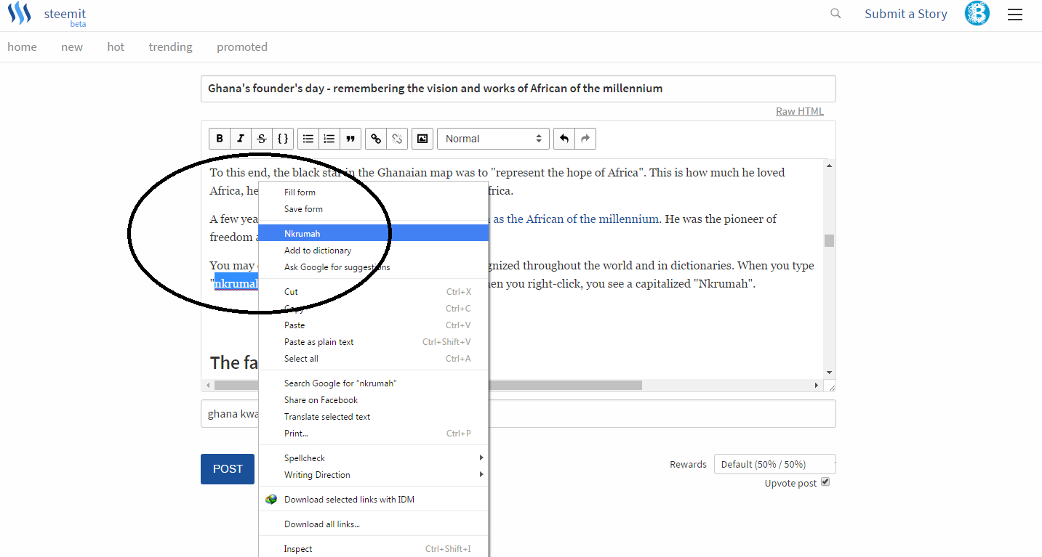Click the POST button
The width and height of the screenshot is (1042, 557).
click(x=228, y=469)
